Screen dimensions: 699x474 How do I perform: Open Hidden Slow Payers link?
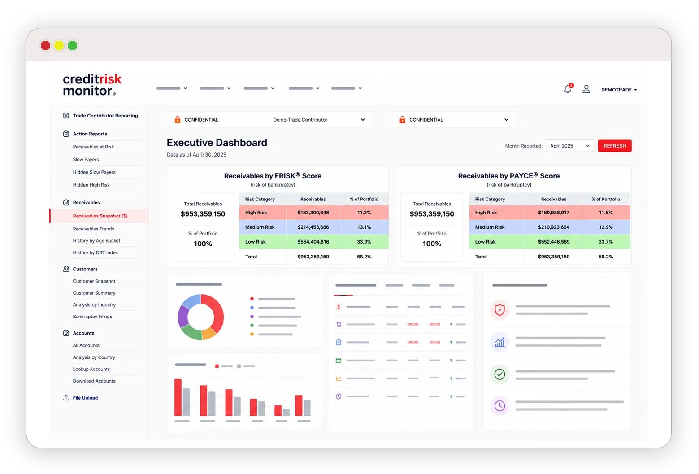(x=94, y=172)
